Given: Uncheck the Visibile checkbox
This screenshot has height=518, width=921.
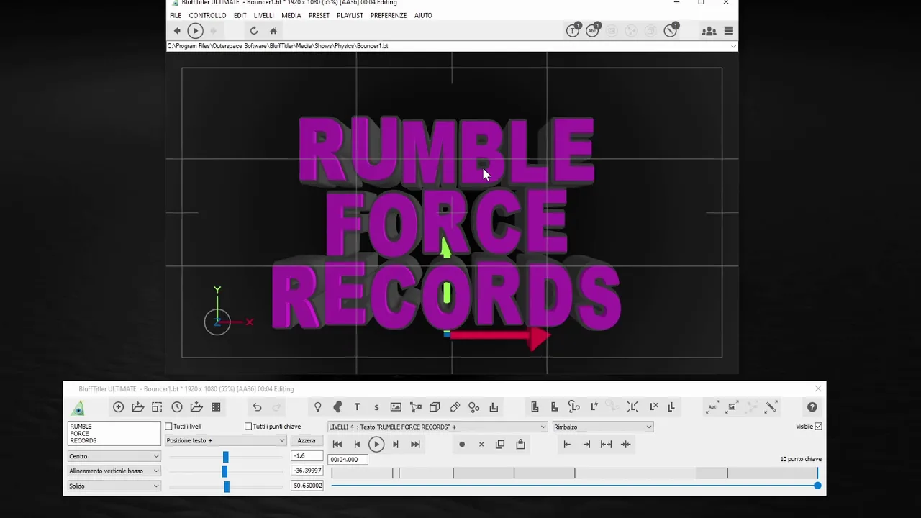Looking at the screenshot, I should pos(818,427).
